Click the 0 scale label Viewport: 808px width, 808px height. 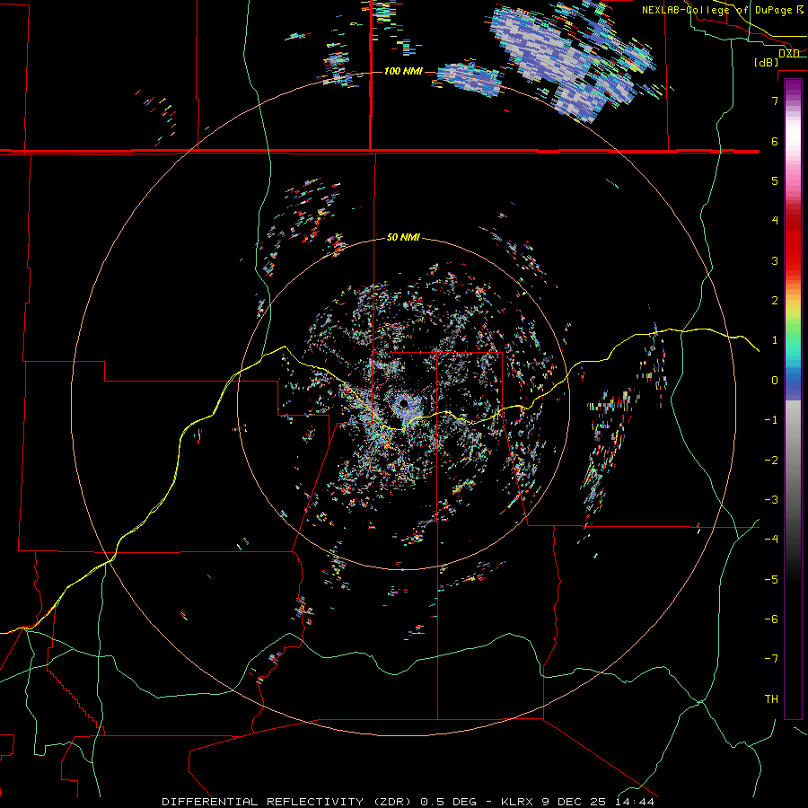point(775,381)
